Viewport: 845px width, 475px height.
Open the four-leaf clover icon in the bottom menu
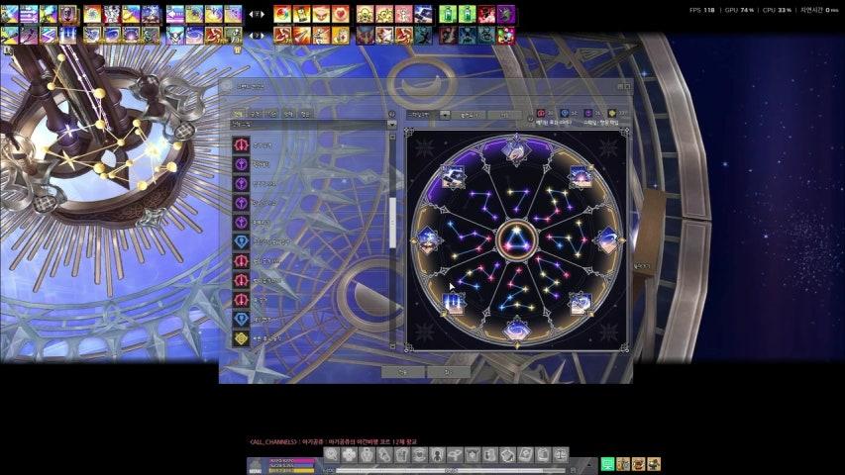[x=349, y=455]
